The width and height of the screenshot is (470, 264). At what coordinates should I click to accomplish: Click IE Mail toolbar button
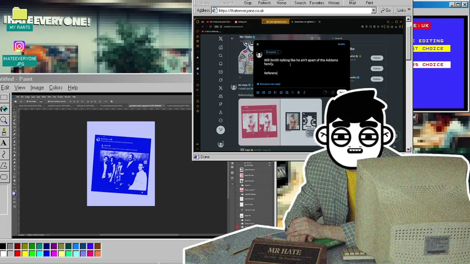tap(352, 3)
